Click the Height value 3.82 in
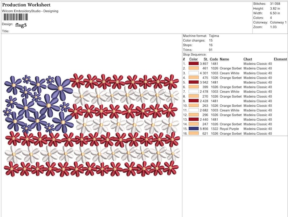 [x=275, y=8]
